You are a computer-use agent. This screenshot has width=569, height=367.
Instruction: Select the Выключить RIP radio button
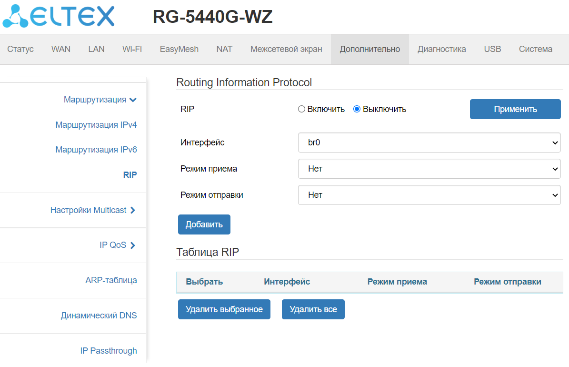pyautogui.click(x=357, y=109)
